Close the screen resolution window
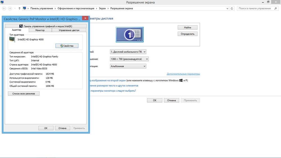The width and height of the screenshot is (281, 158). (x=276, y=2)
